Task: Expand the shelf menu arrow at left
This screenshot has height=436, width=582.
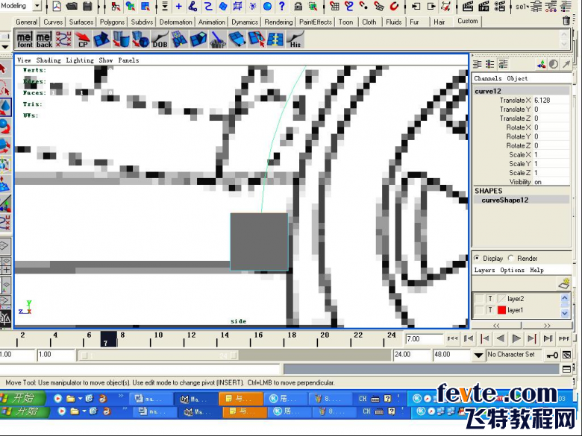Action: 5,47
